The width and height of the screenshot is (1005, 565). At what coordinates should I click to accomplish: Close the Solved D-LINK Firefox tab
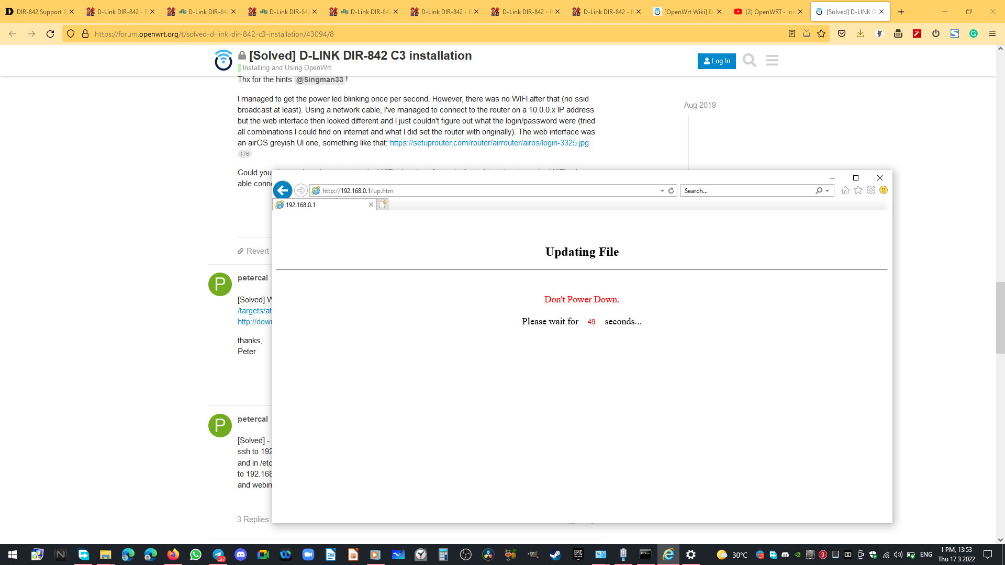pyautogui.click(x=881, y=12)
